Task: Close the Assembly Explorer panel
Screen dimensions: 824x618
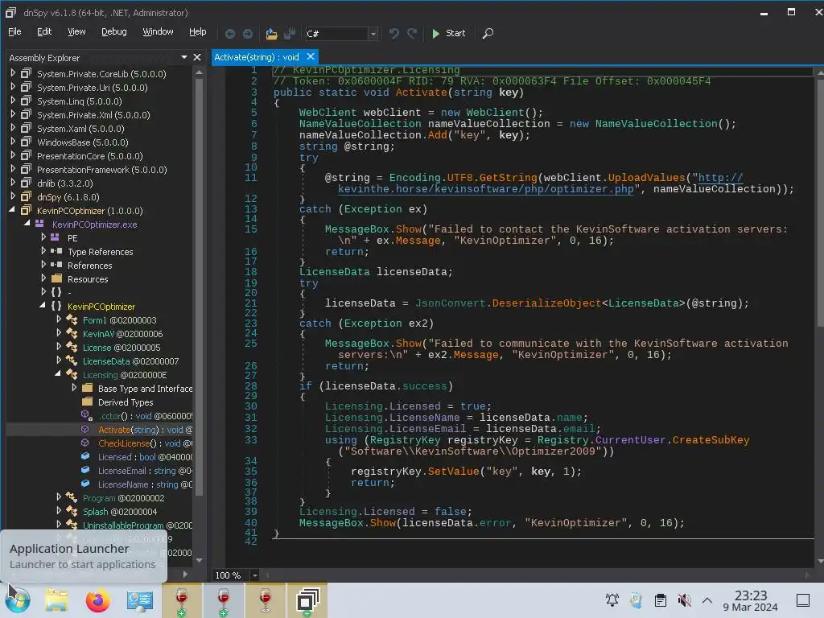Action: pos(197,57)
